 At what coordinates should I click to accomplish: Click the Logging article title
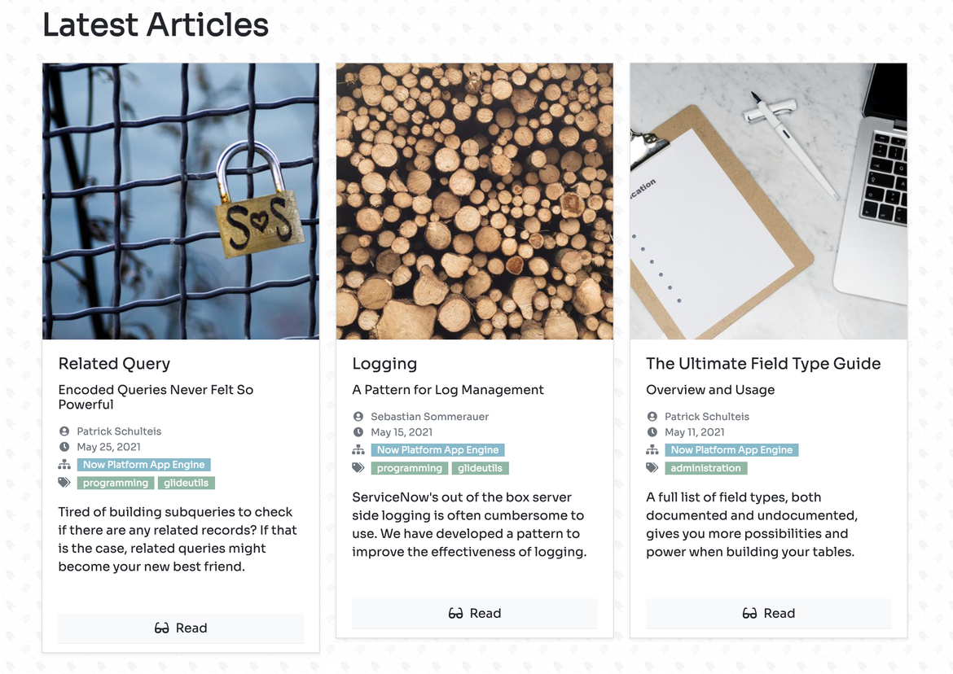pos(384,364)
